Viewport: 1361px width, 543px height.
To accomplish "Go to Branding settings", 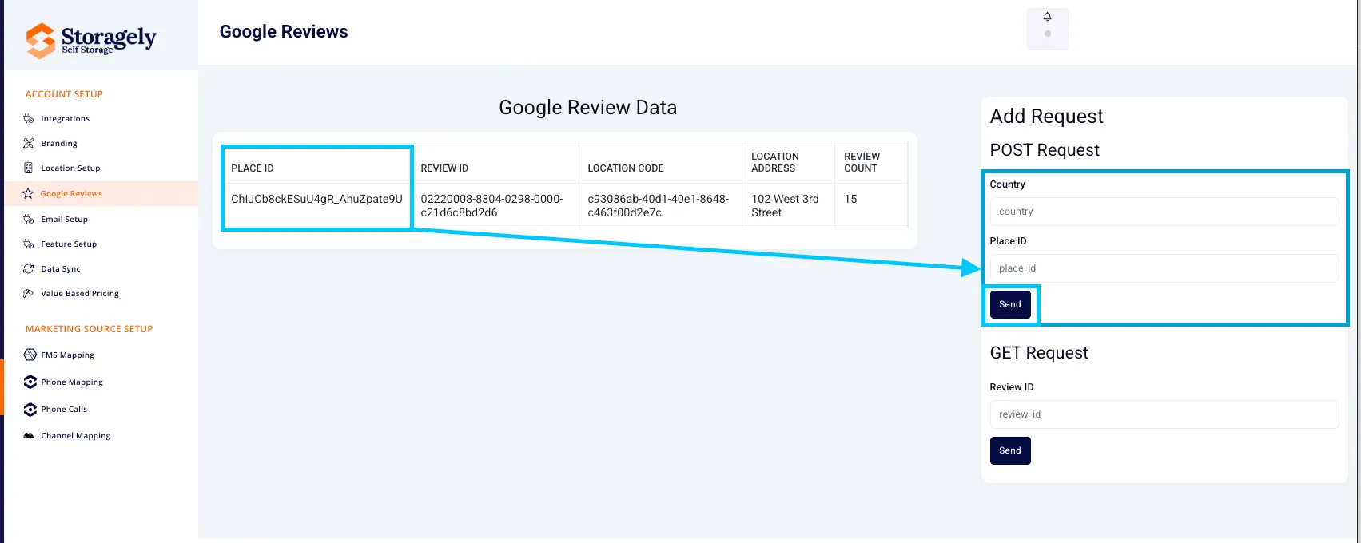I will [x=59, y=144].
